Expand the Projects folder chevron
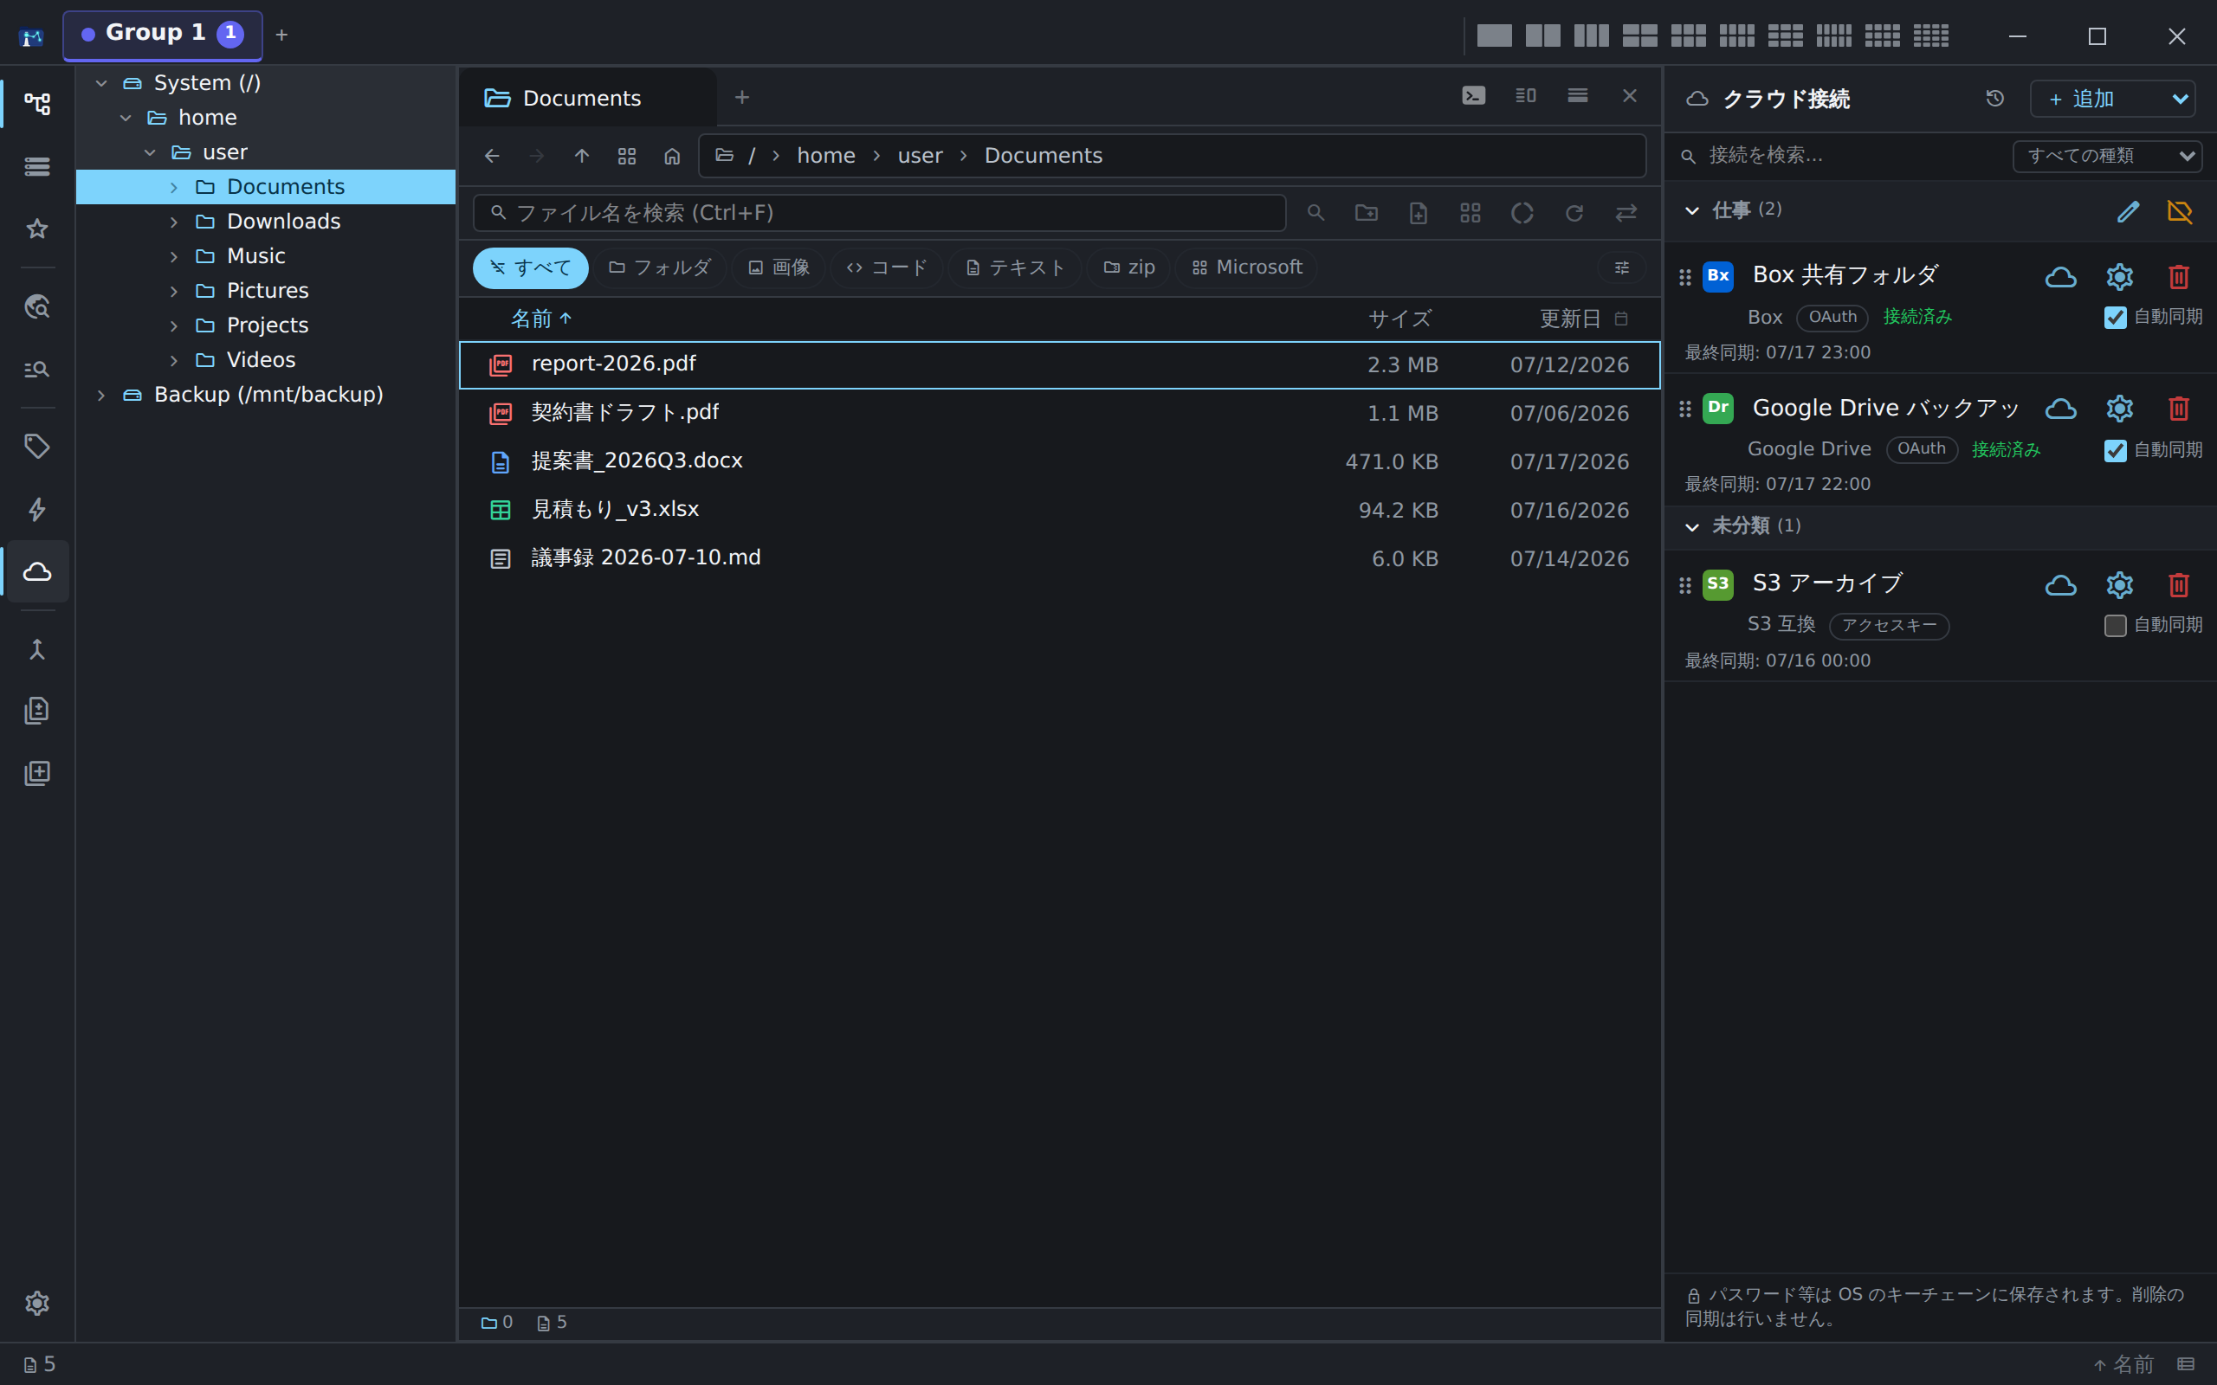 173,326
